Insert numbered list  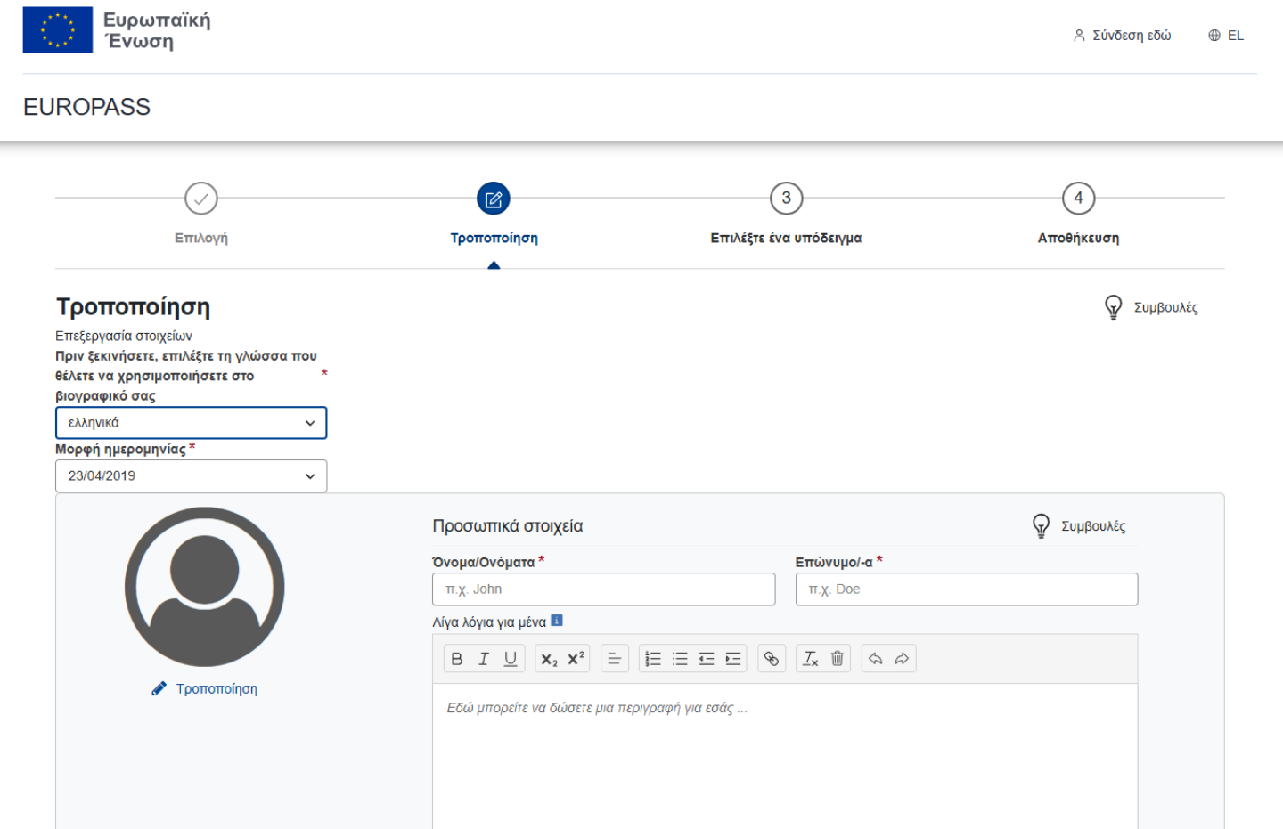[653, 659]
